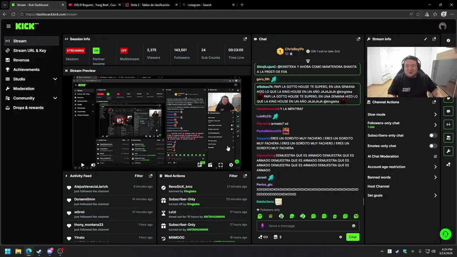
Task: Toggle theater mode on the stream preview
Action: [210, 165]
